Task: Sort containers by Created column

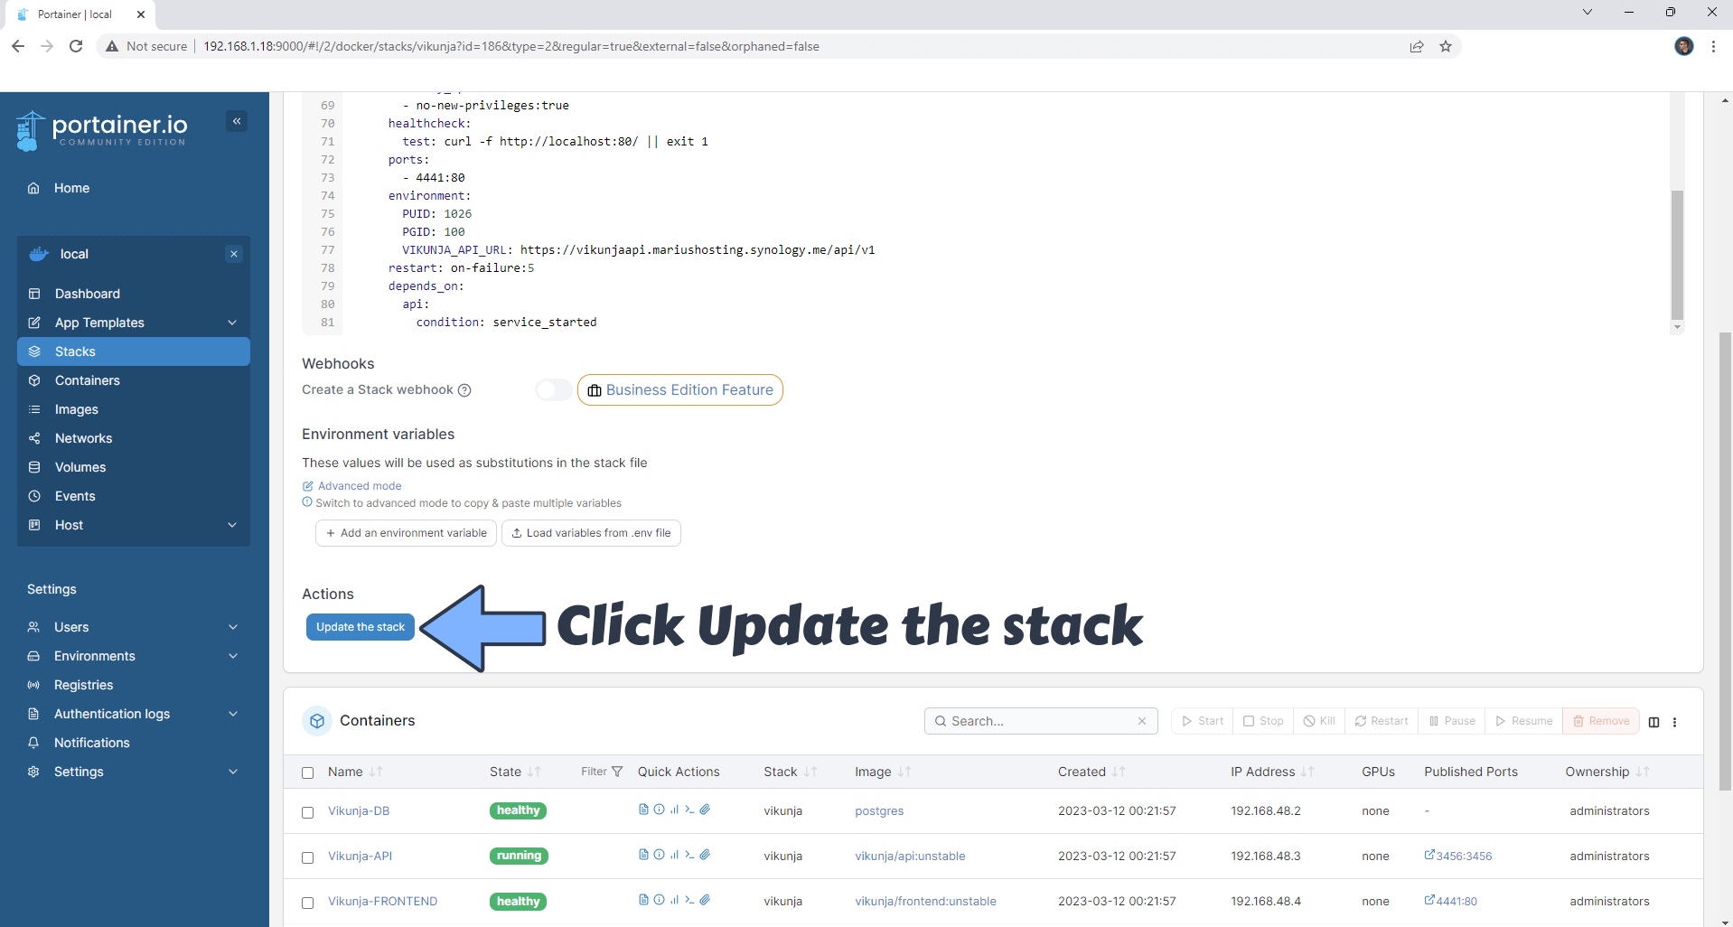Action: pos(1091,772)
